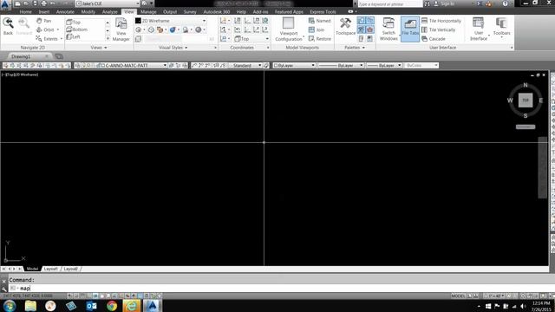
Task: Open Outlook from the taskbar
Action: [x=91, y=306]
